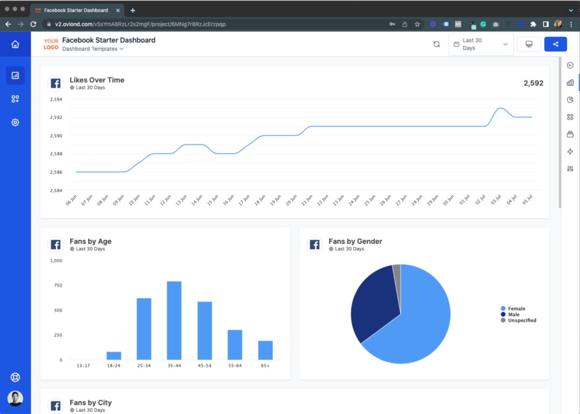The width and height of the screenshot is (580, 414).
Task: Select the grid widgets icon in right toolbar
Action: point(570,117)
